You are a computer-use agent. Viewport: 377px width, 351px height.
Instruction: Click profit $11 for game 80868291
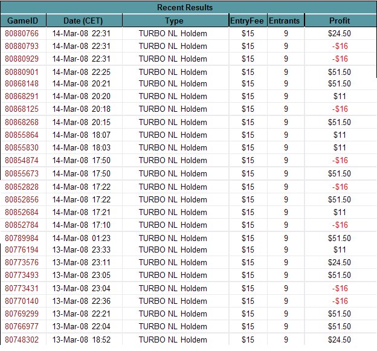pos(340,97)
